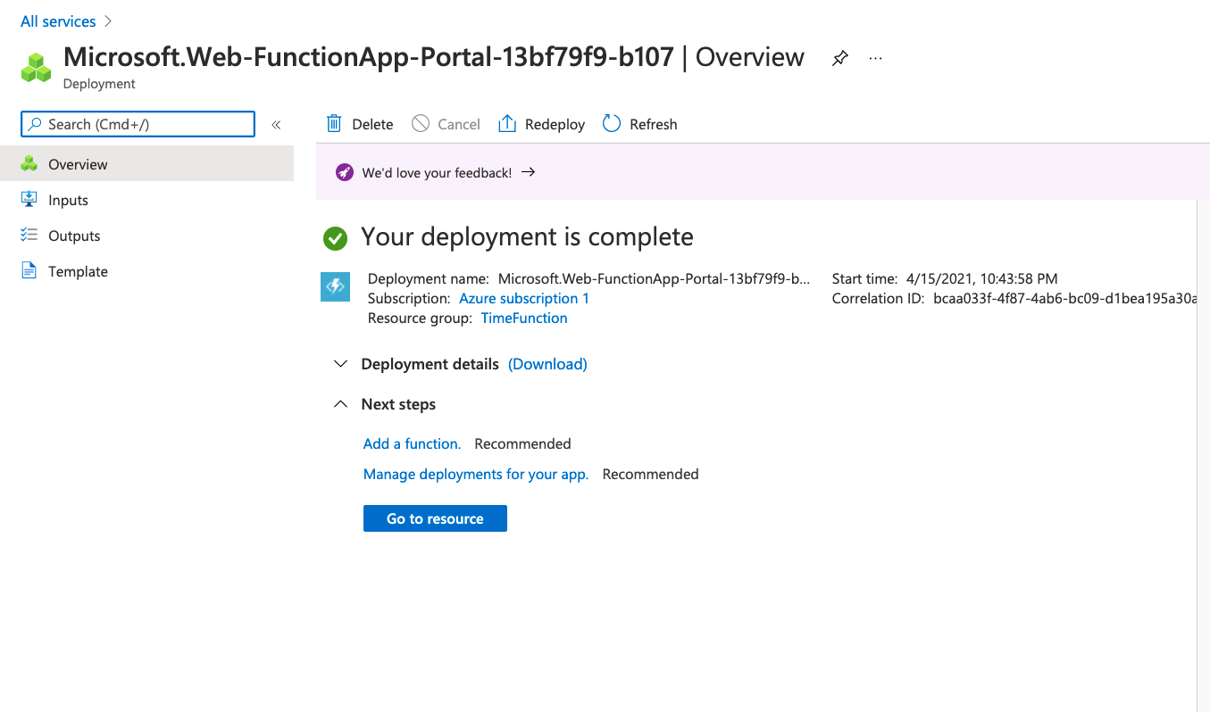Go to the All services breadcrumb
Viewport: 1210px width, 712px height.
pyautogui.click(x=58, y=21)
